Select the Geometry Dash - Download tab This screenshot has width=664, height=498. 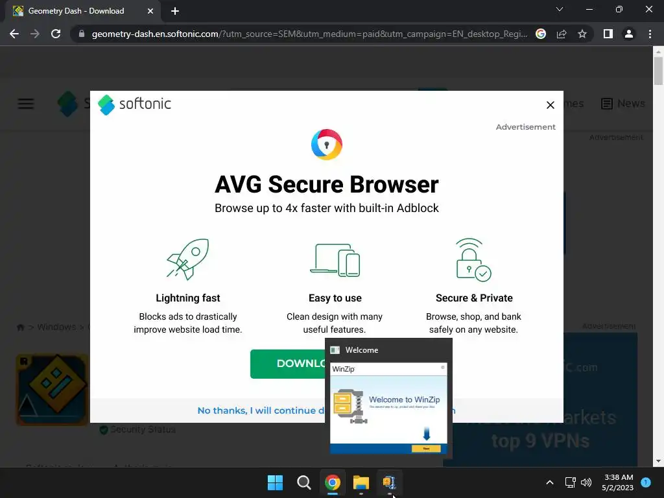tap(82, 11)
